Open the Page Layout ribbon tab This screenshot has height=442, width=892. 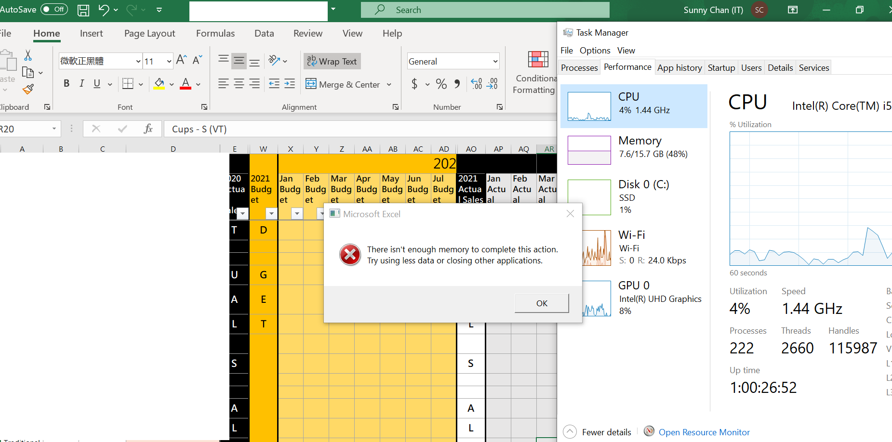click(x=149, y=33)
